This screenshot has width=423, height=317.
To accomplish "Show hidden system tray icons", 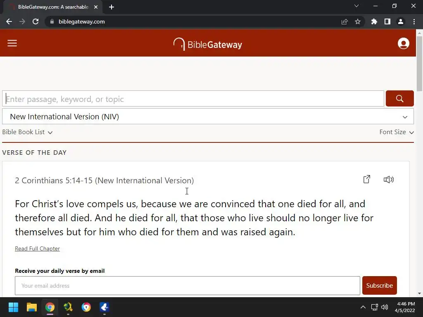I will [x=363, y=307].
